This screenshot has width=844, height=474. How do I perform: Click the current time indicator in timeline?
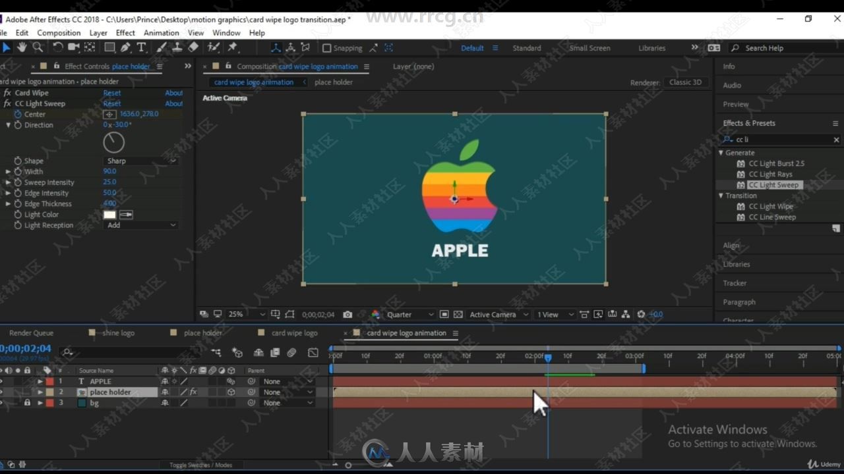coord(548,357)
